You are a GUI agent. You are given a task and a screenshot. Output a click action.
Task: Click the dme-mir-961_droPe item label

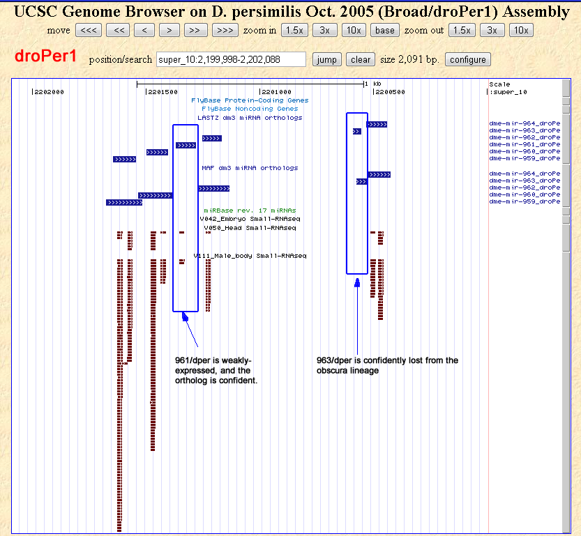[525, 144]
